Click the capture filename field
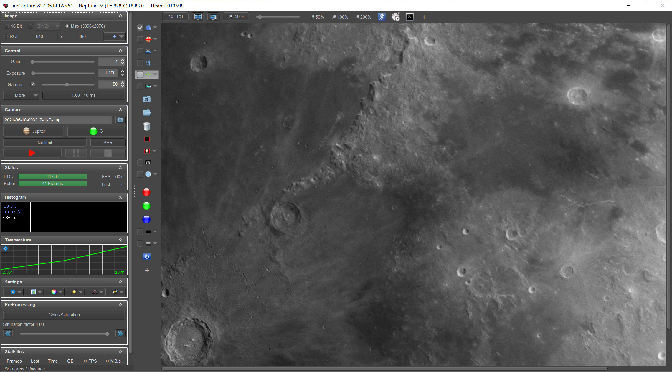Viewport: 672px width, 372px height. (57, 120)
